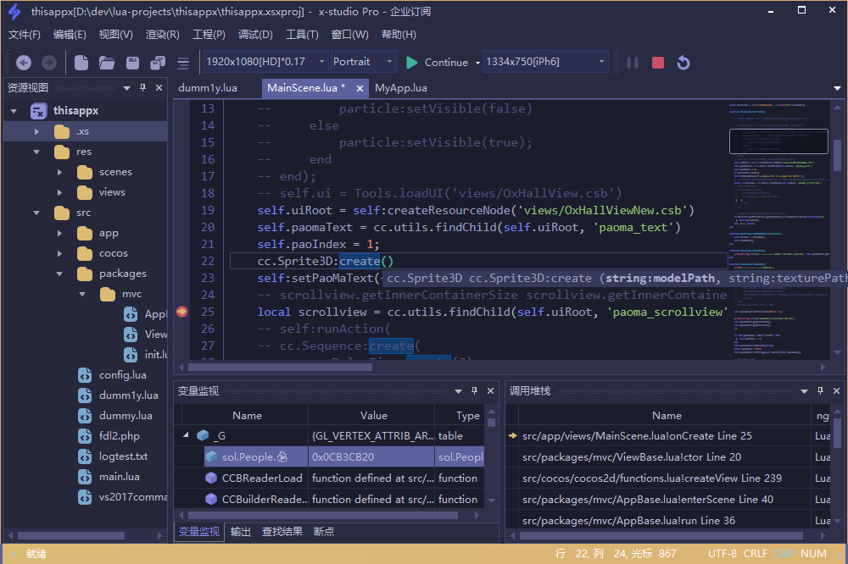This screenshot has height=564, width=848.
Task: Collapse the packages folder in tree
Action: click(60, 274)
